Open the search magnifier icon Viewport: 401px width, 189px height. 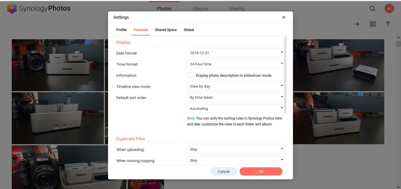coord(373,9)
